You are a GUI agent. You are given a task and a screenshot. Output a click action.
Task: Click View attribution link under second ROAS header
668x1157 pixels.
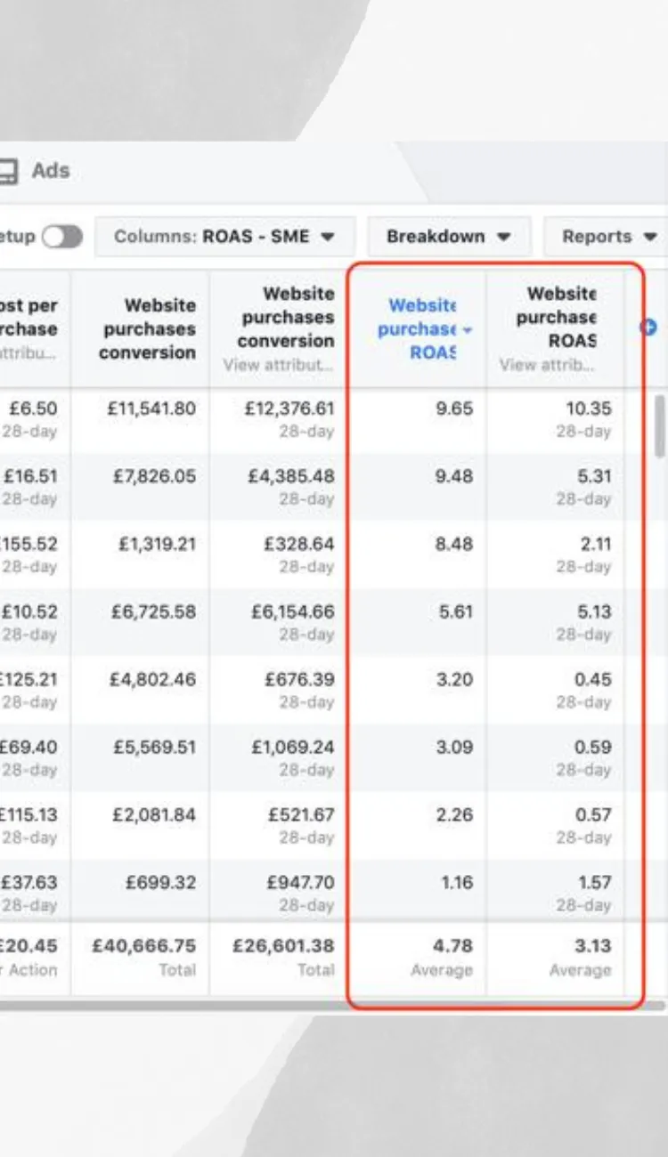click(548, 365)
